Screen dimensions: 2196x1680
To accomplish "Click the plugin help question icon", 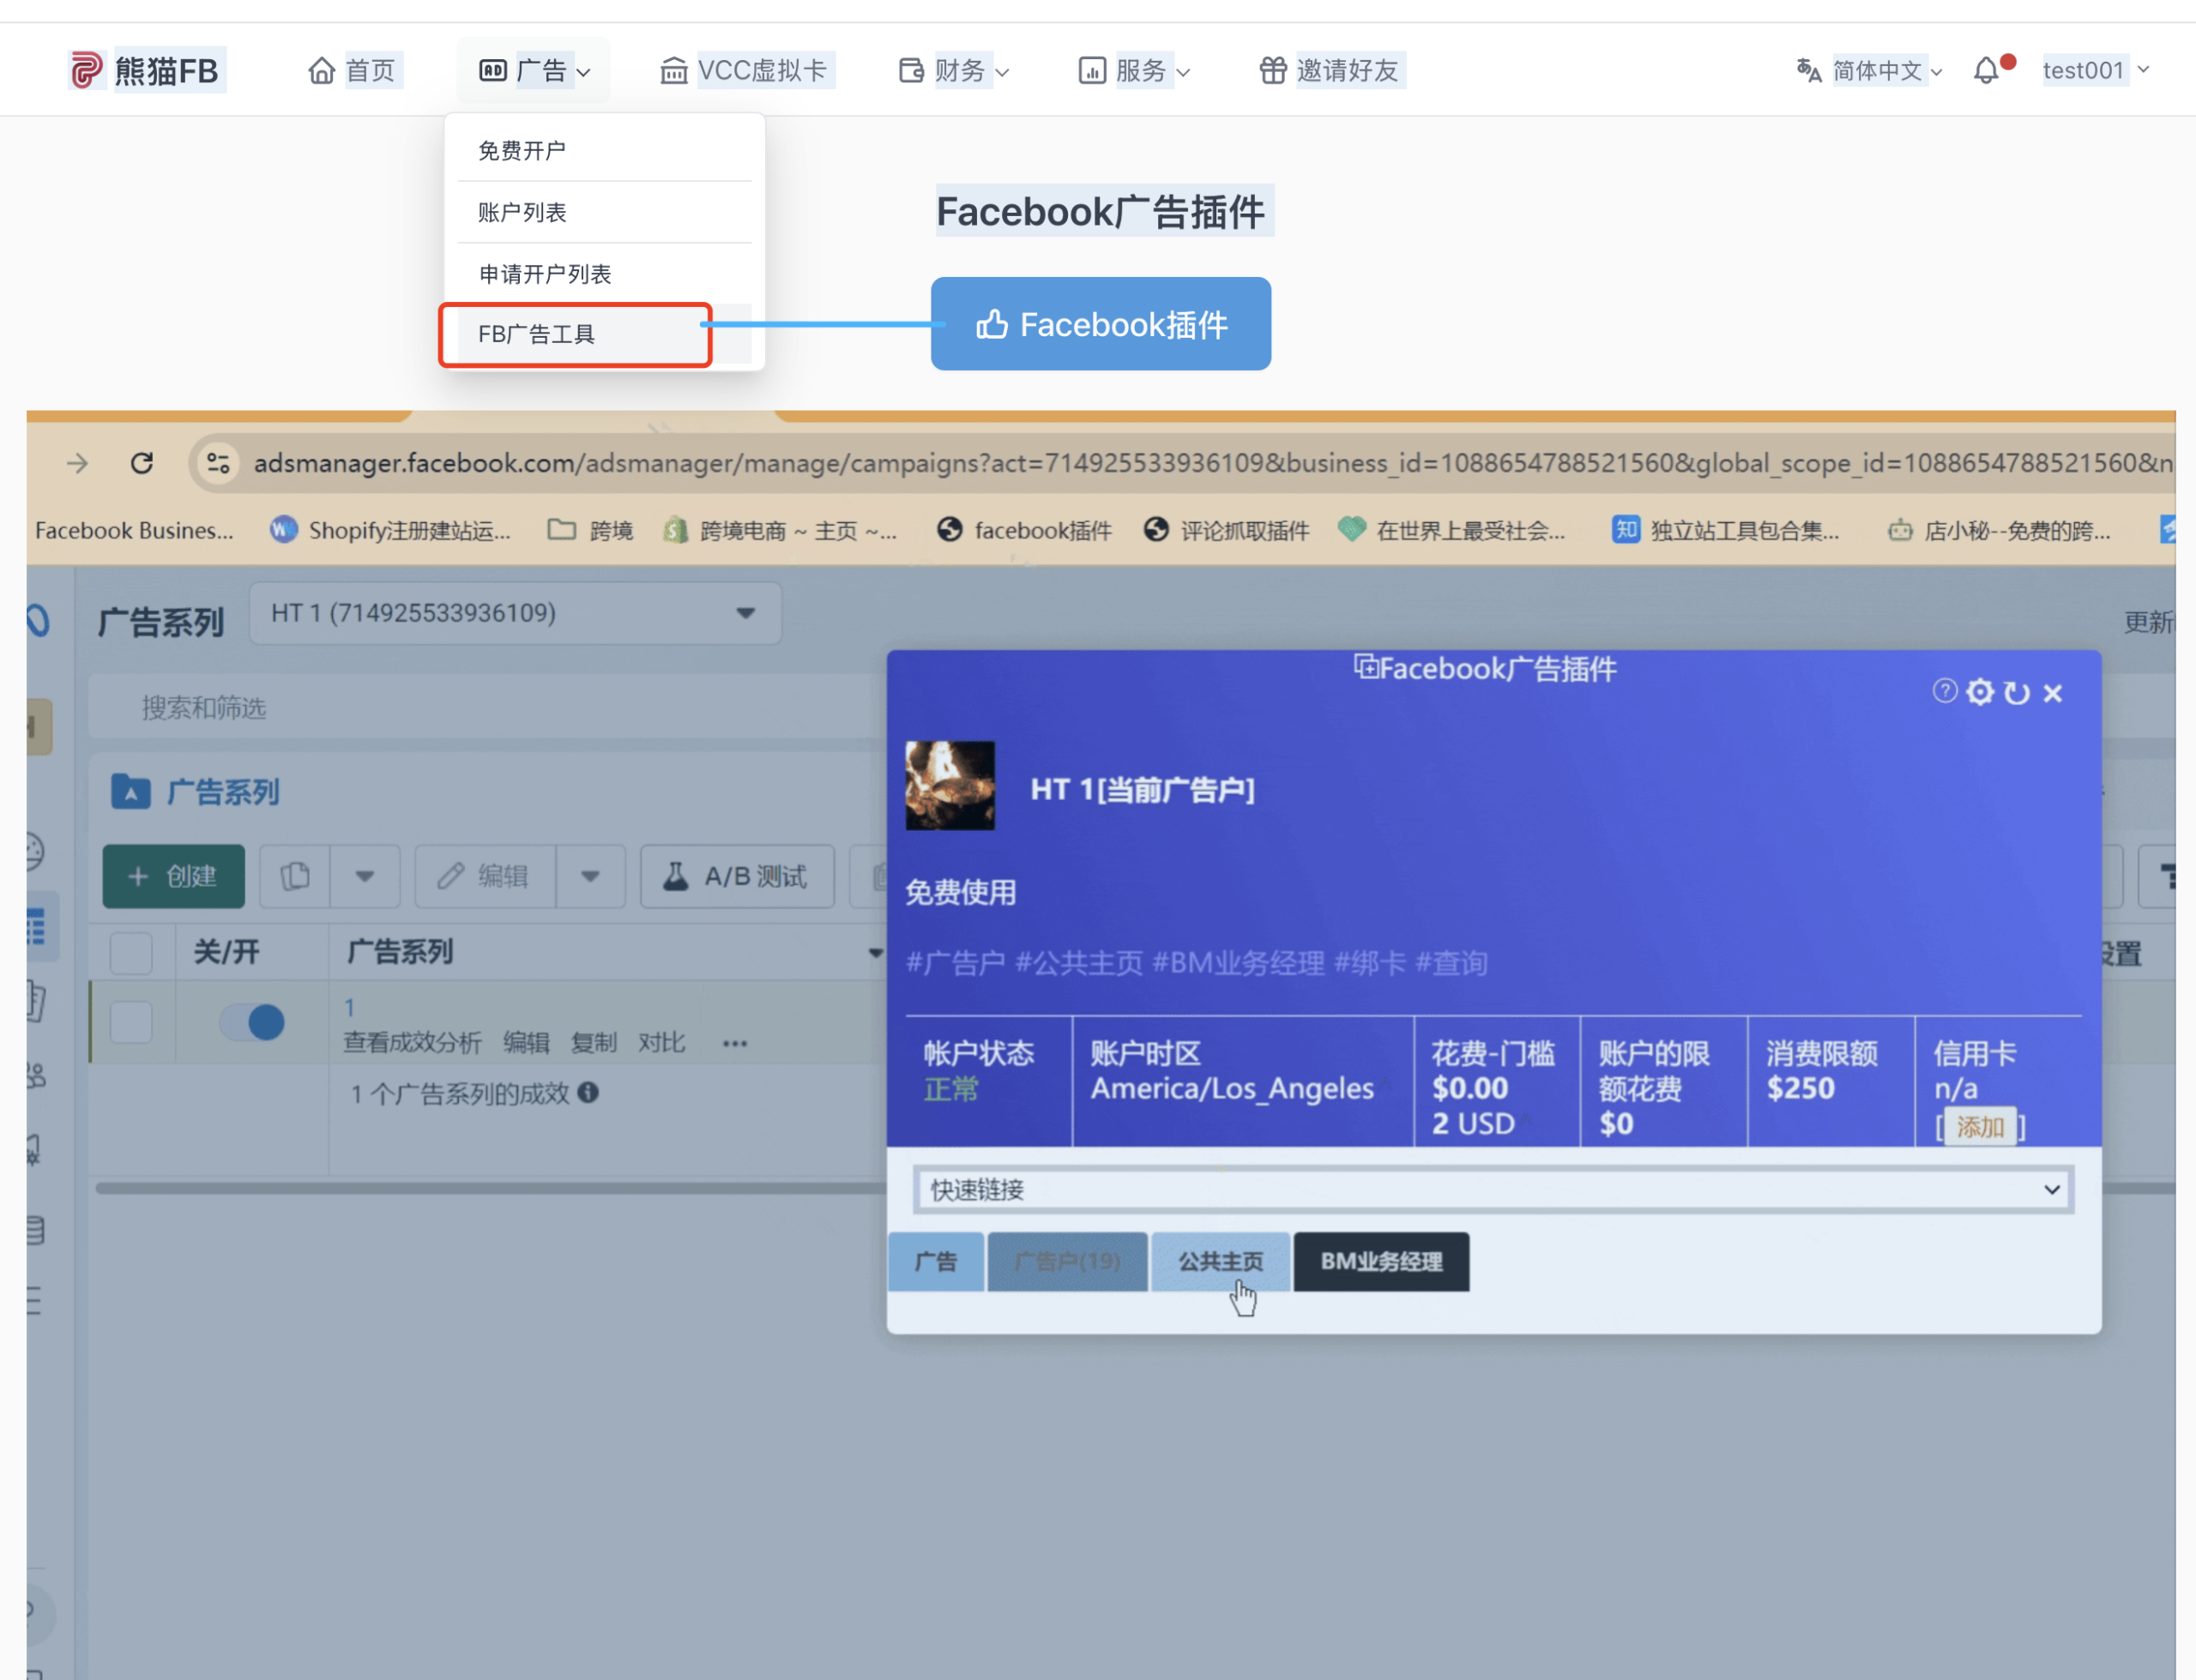I will click(x=1944, y=691).
